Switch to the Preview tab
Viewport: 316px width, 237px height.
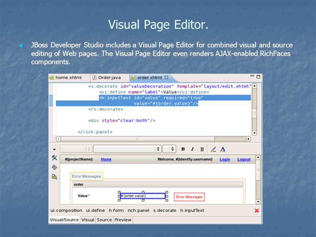pos(123,220)
